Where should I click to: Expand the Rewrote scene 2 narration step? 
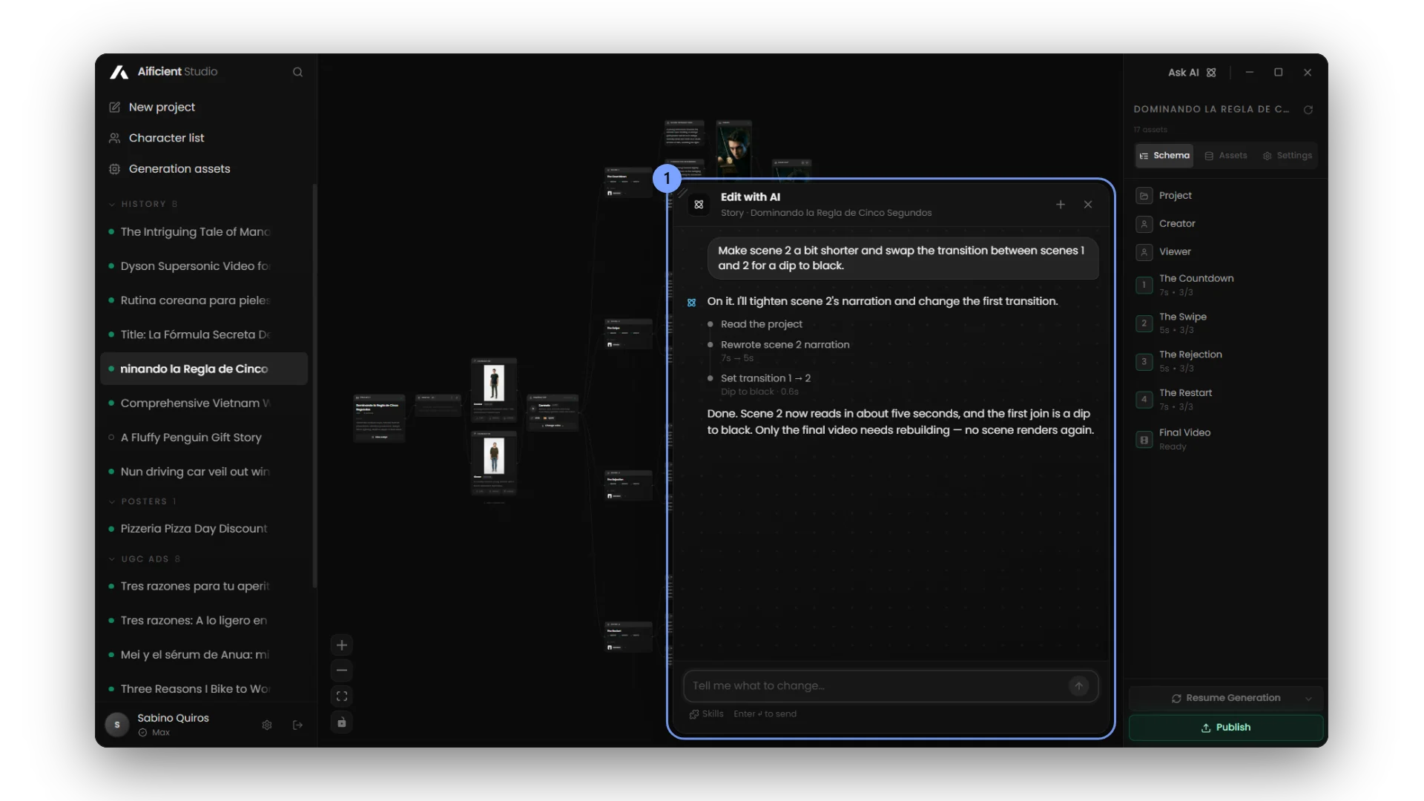point(785,345)
